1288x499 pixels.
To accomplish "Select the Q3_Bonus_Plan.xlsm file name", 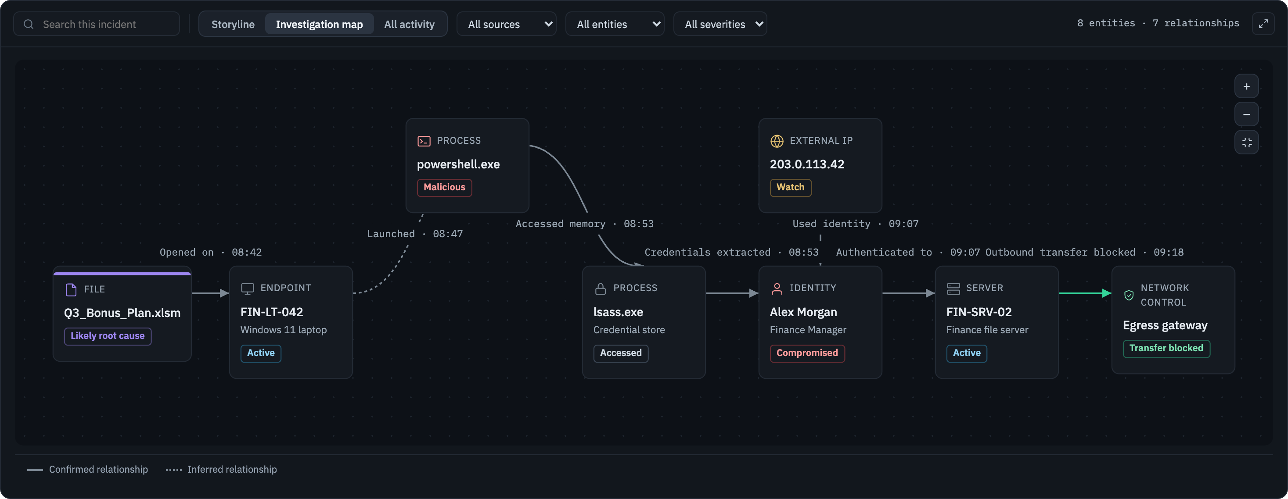I will click(122, 313).
